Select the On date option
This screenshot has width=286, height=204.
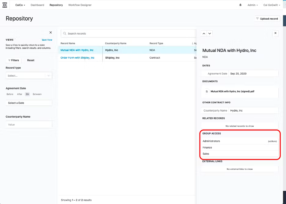(x=27, y=94)
